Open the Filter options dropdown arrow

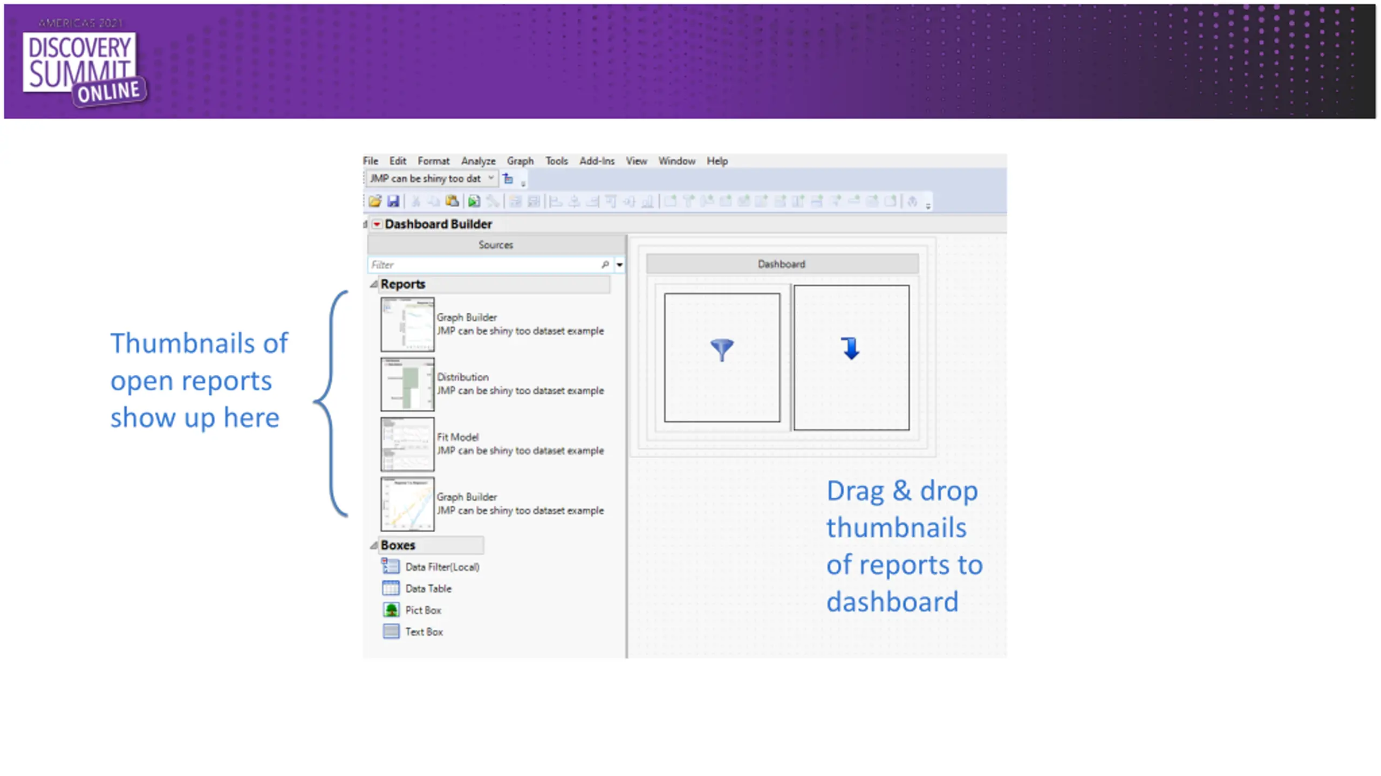pyautogui.click(x=619, y=265)
